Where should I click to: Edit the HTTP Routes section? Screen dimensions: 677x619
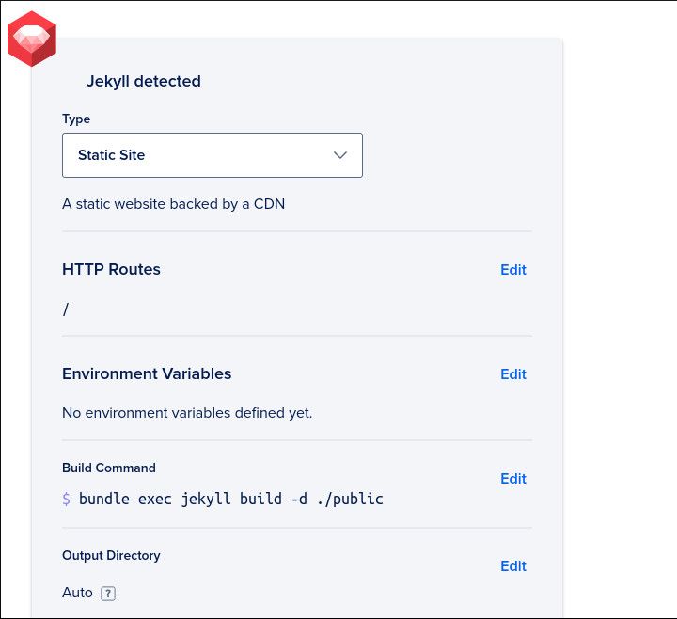coord(513,270)
